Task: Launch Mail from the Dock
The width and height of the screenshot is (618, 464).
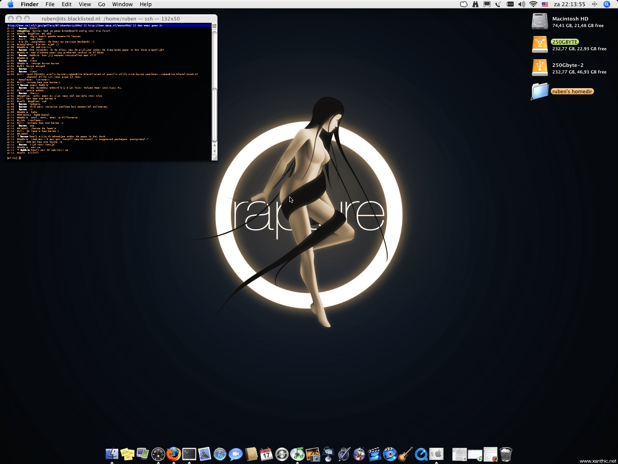Action: (205, 454)
